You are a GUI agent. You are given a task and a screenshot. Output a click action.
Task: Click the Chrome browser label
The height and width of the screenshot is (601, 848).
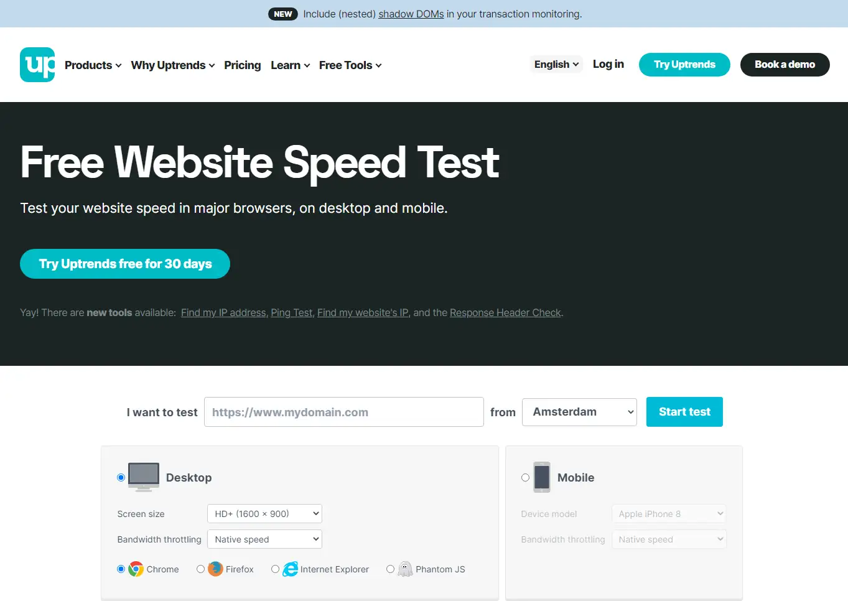(x=163, y=569)
